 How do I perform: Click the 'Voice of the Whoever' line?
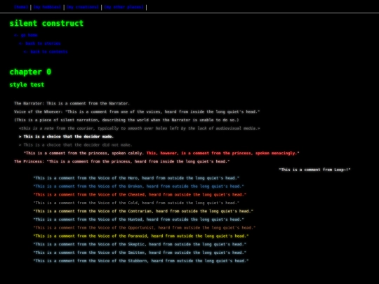pyautogui.click(x=137, y=111)
